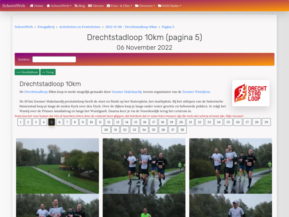Go to gallery page 1
Screen dimensions: 289x217
21,122
